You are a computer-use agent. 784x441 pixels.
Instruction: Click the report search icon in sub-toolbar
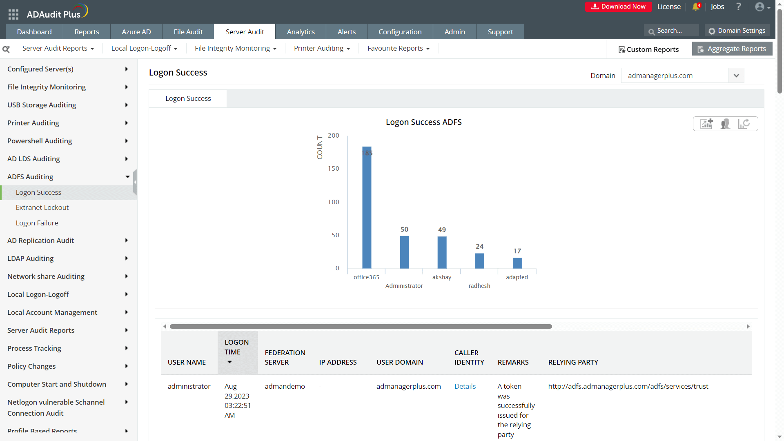point(6,49)
